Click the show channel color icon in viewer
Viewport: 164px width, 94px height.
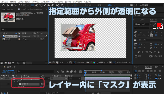tap(94, 62)
